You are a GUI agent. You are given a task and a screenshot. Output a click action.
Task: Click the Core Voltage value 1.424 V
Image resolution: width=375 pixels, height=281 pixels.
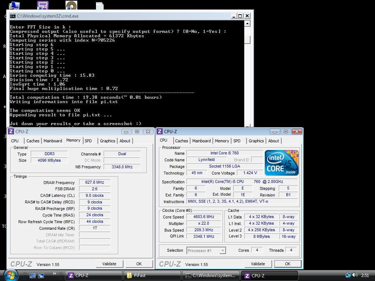tap(250, 173)
